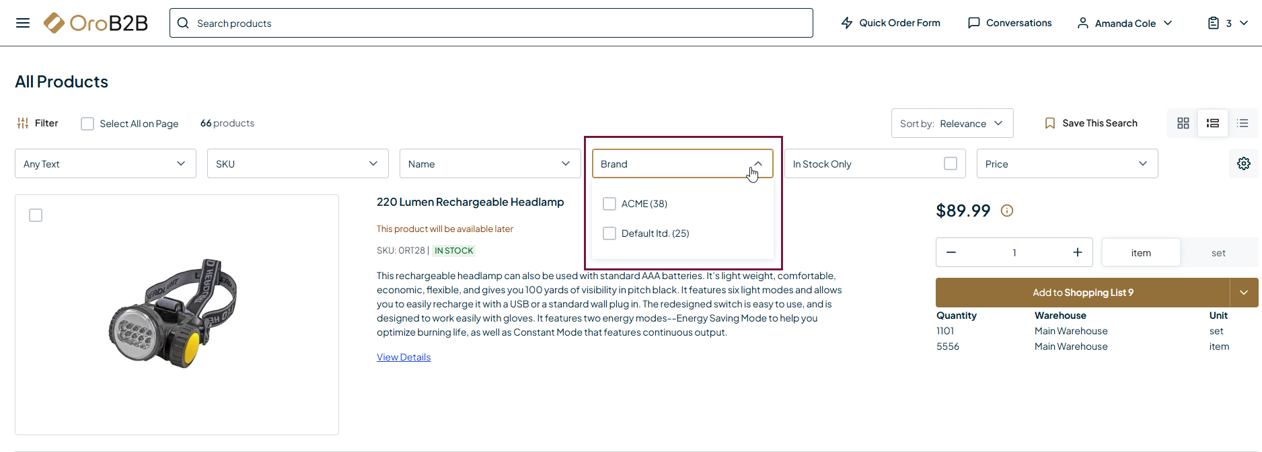Open filter settings gear
This screenshot has width=1262, height=452.
click(1243, 163)
